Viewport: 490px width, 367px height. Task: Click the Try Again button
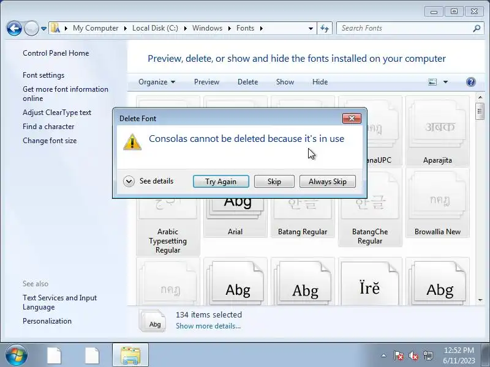221,181
